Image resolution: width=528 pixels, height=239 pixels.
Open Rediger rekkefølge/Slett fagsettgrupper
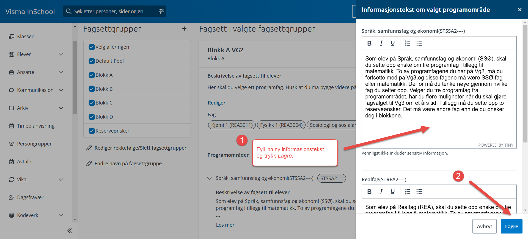pos(140,148)
